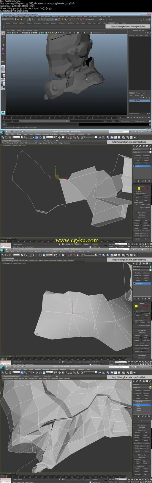
Task: Click yellow Vertex sub-object icon in Vertex 105 frame
Action: click(x=136, y=306)
